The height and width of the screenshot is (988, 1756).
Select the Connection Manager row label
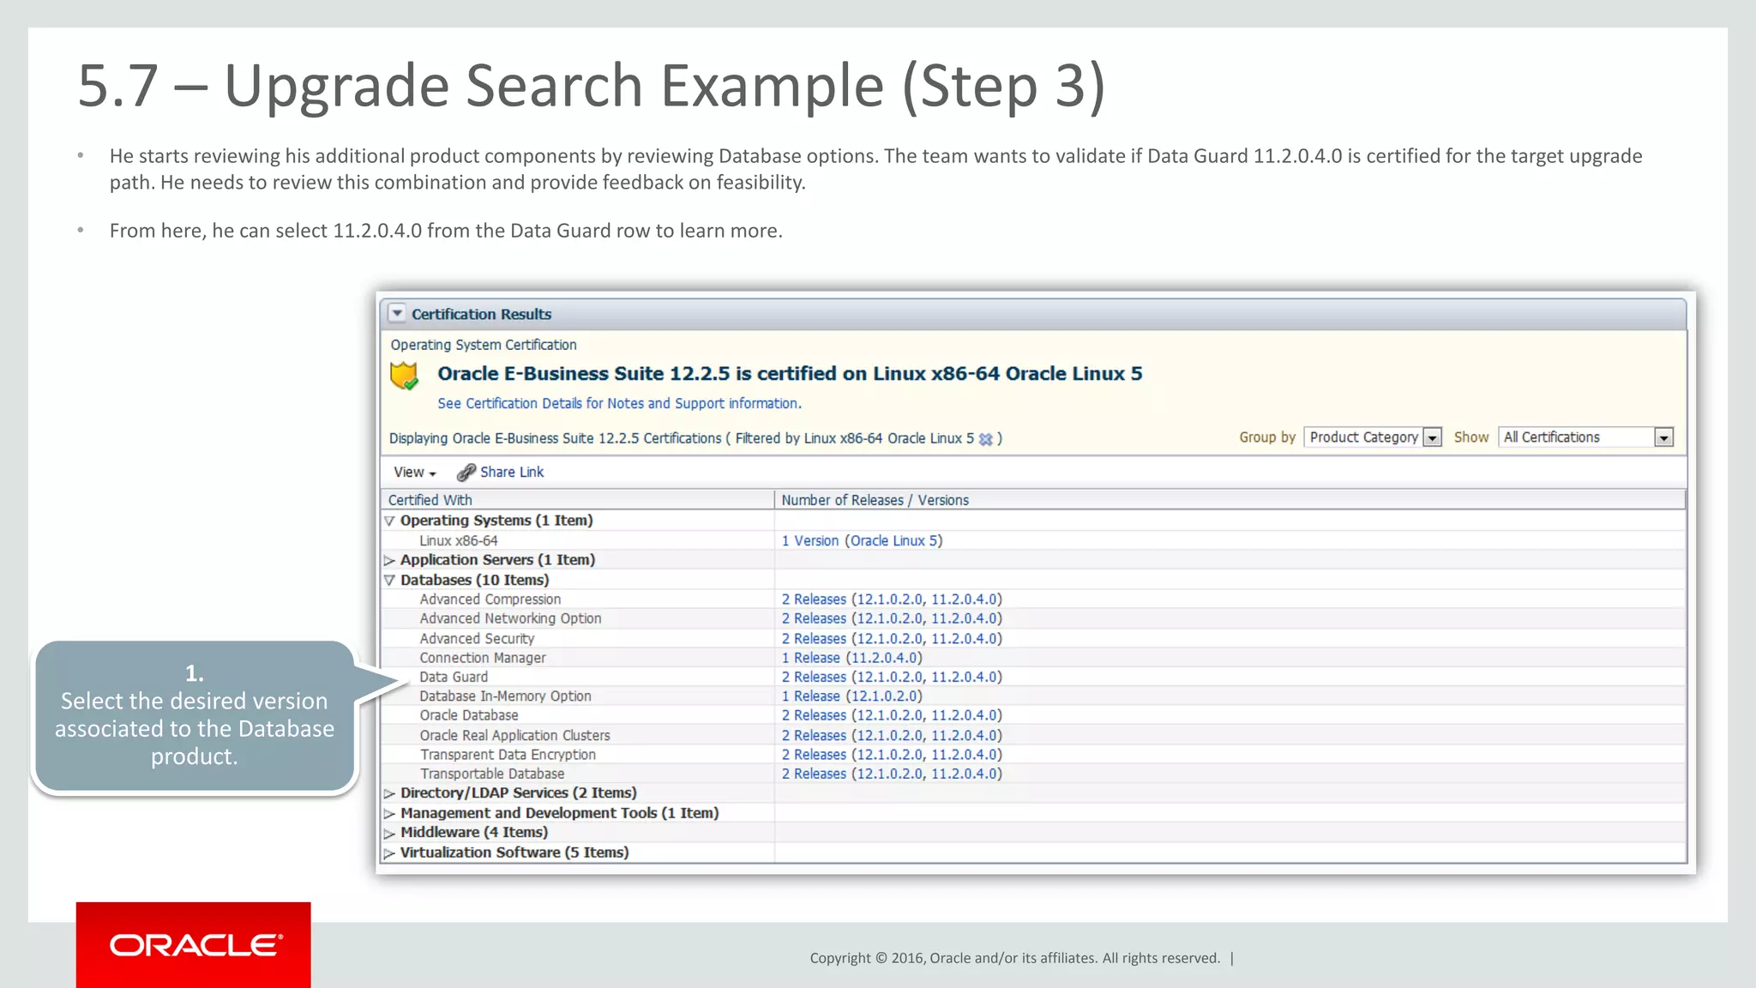tap(483, 658)
